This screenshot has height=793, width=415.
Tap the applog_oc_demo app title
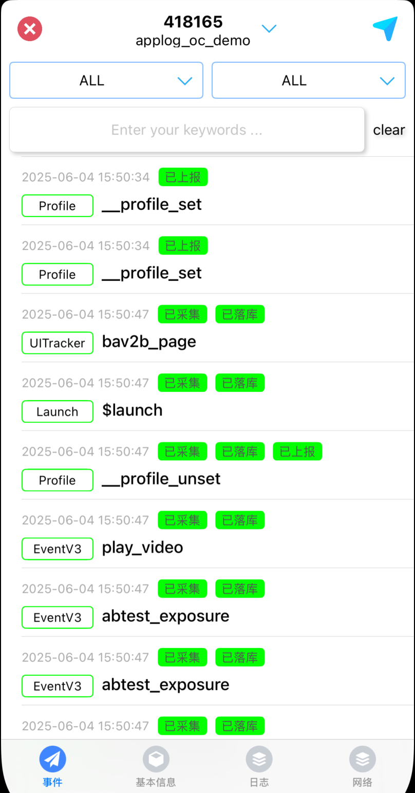pos(193,41)
